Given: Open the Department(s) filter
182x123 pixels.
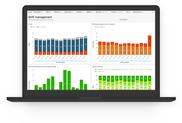Looking at the screenshot, I should pos(69,12).
